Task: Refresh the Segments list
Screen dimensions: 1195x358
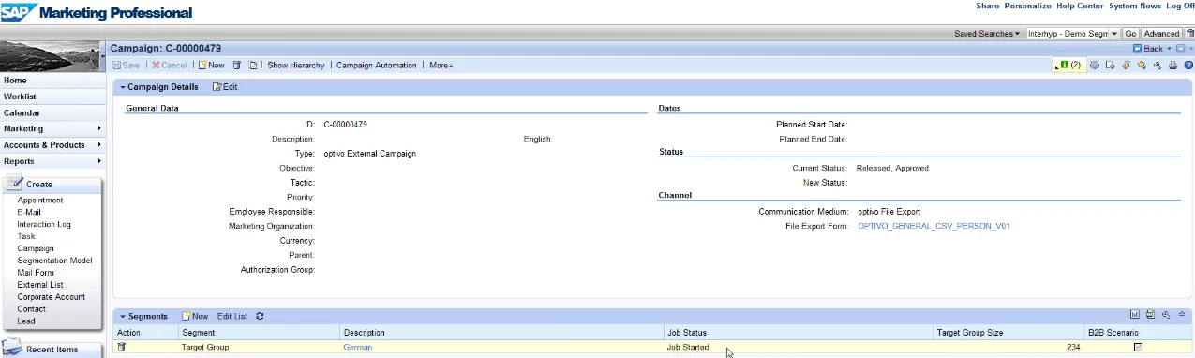Action: pos(260,317)
